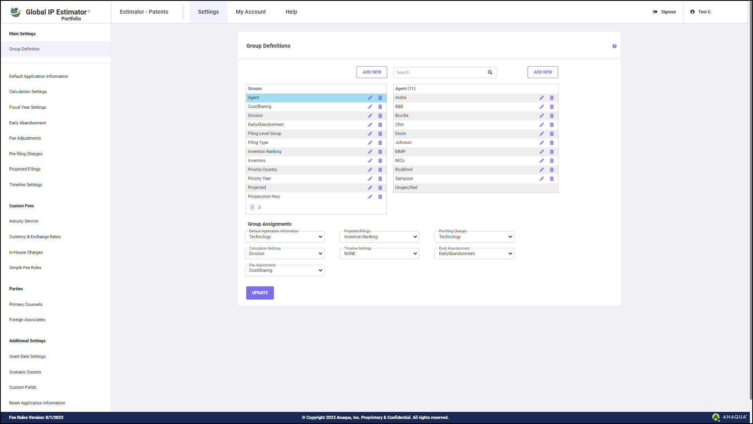Click trash icon next to Priority Year
This screenshot has height=424, width=753.
point(380,179)
